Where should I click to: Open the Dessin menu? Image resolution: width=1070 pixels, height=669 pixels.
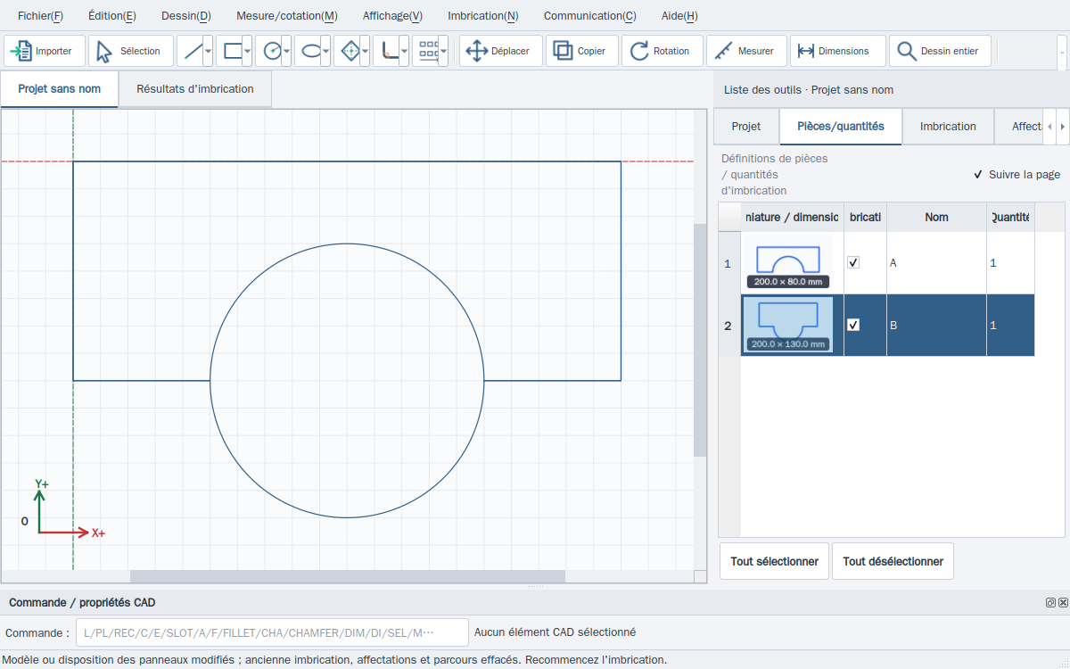(x=186, y=15)
